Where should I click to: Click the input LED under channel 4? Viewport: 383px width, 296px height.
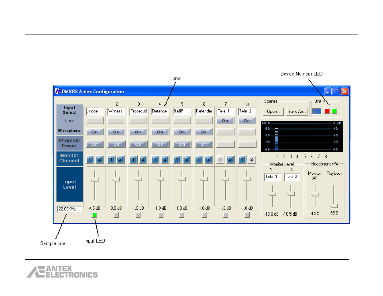click(161, 215)
